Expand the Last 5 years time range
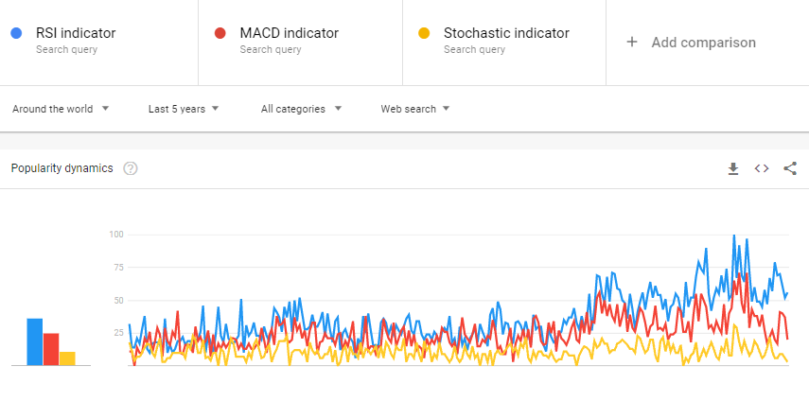 pyautogui.click(x=184, y=109)
